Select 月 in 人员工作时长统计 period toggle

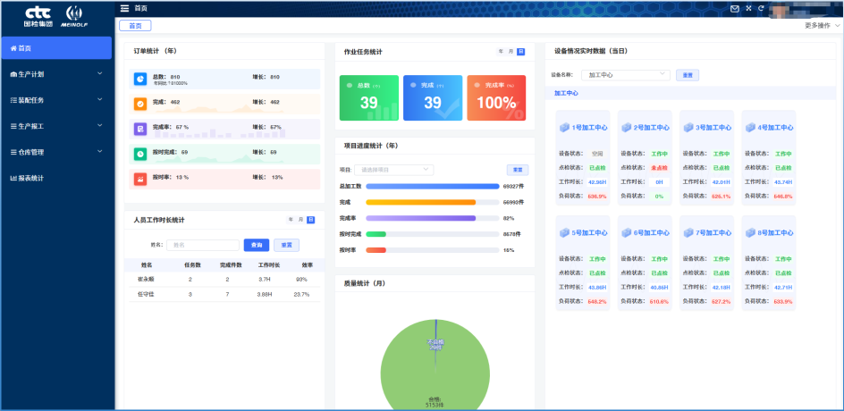pyautogui.click(x=301, y=220)
